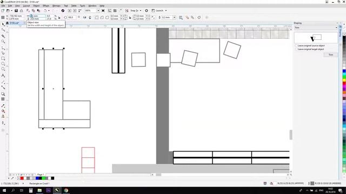
Task: Open the arrow beside Open icon
Action: click(x=11, y=11)
